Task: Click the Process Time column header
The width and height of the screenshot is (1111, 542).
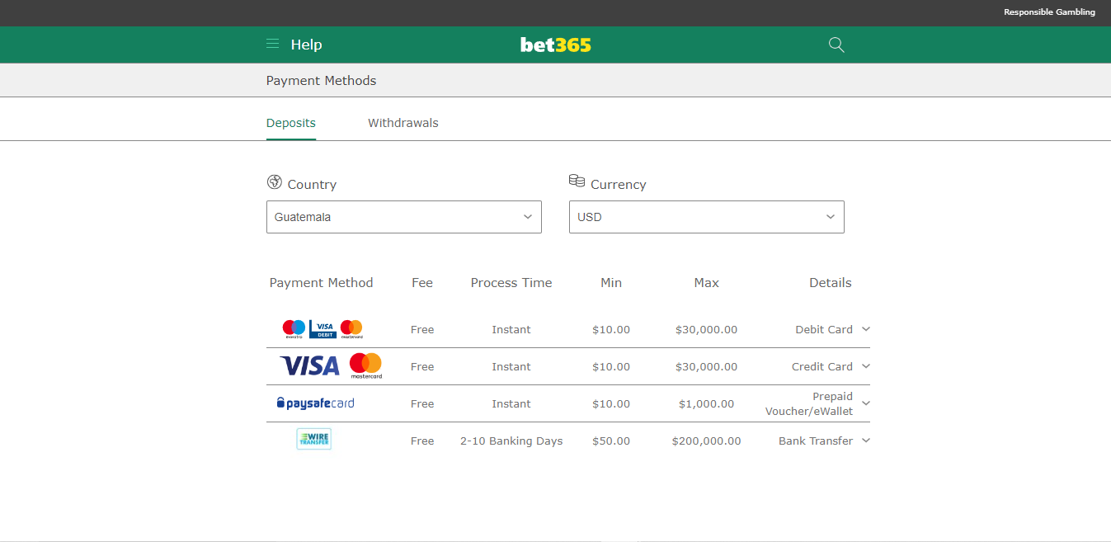Action: [x=511, y=283]
